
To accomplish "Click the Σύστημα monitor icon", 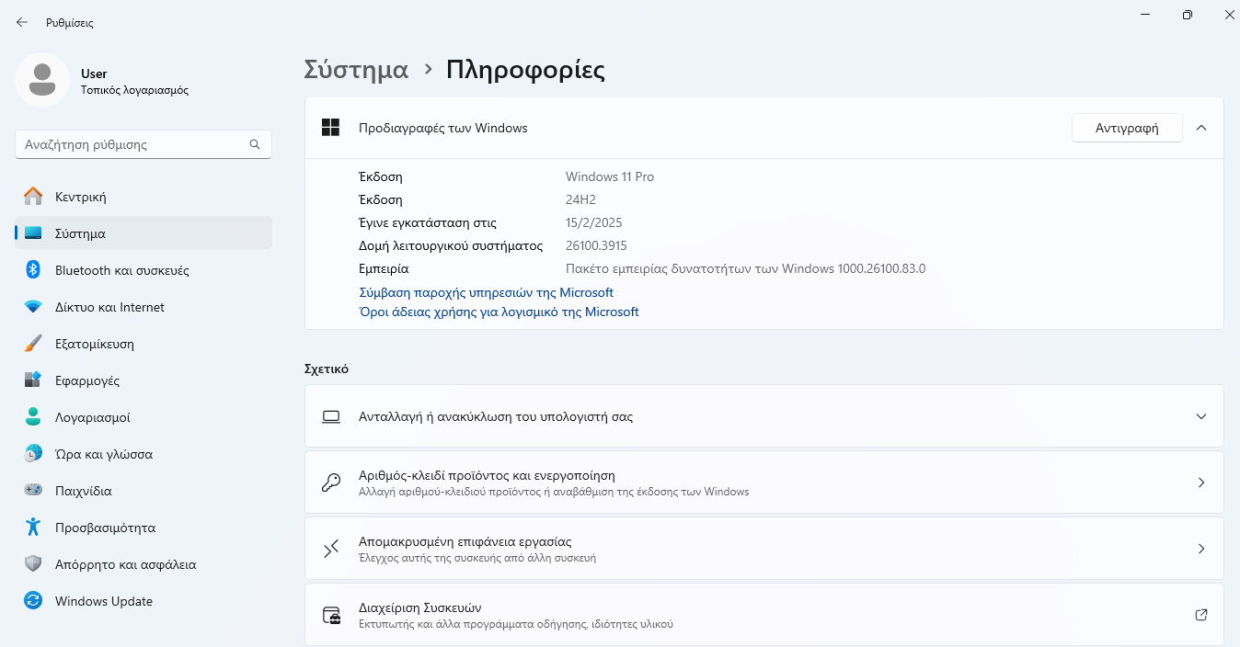I will click(33, 233).
